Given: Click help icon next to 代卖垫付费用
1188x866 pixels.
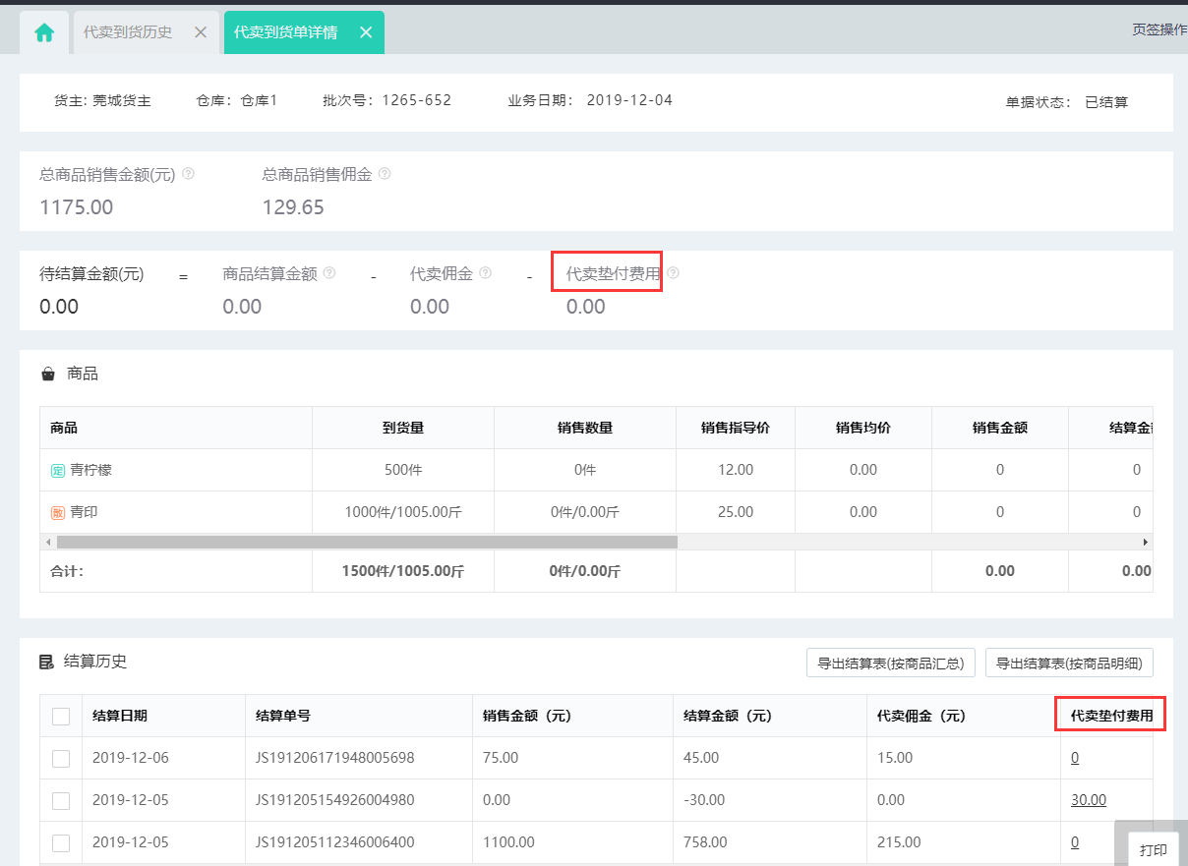Looking at the screenshot, I should pos(674,272).
